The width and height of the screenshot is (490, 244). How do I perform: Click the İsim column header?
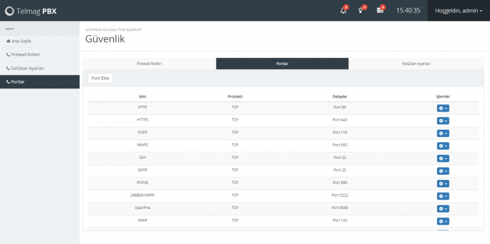[x=142, y=97]
